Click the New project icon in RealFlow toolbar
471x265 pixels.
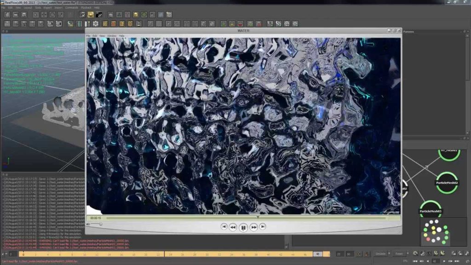[x=7, y=14]
